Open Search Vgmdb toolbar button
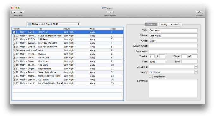The image size is (215, 118). [110, 12]
